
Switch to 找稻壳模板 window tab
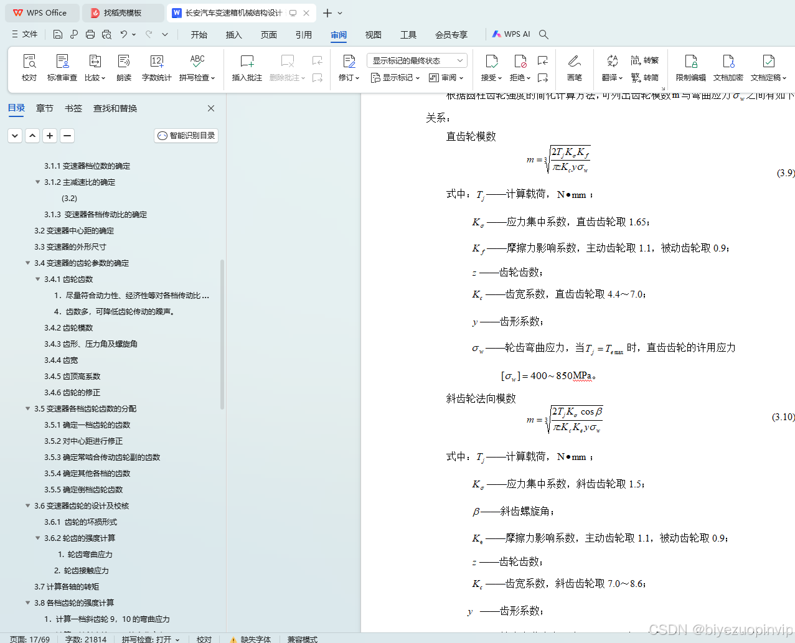[123, 12]
